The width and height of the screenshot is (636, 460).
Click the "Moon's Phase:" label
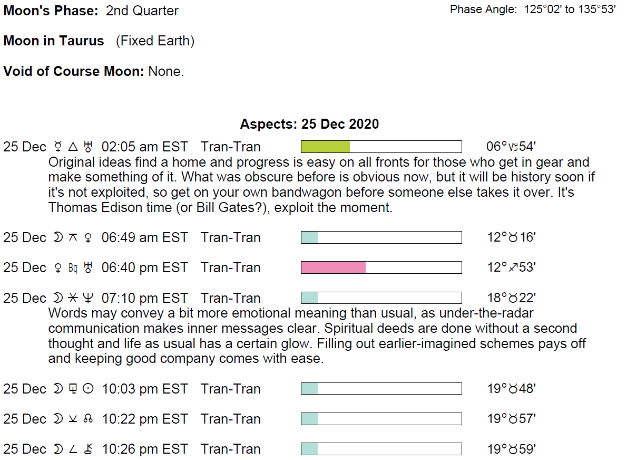tap(51, 11)
